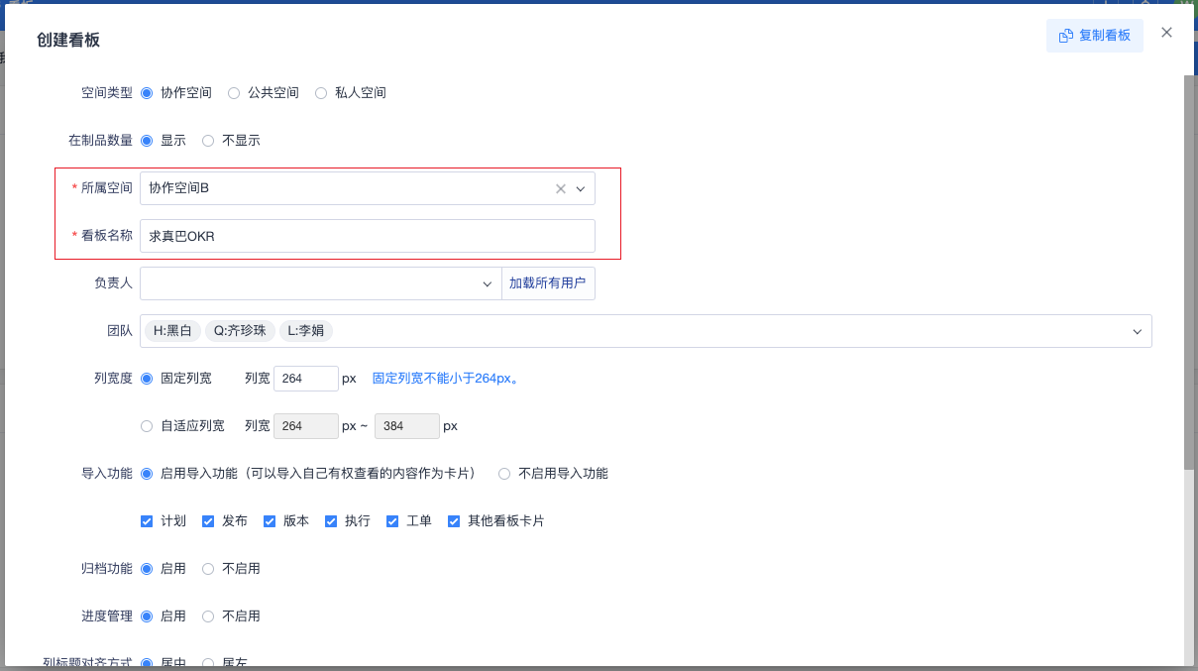
Task: Uncheck the 计划 import checkbox
Action: point(147,521)
